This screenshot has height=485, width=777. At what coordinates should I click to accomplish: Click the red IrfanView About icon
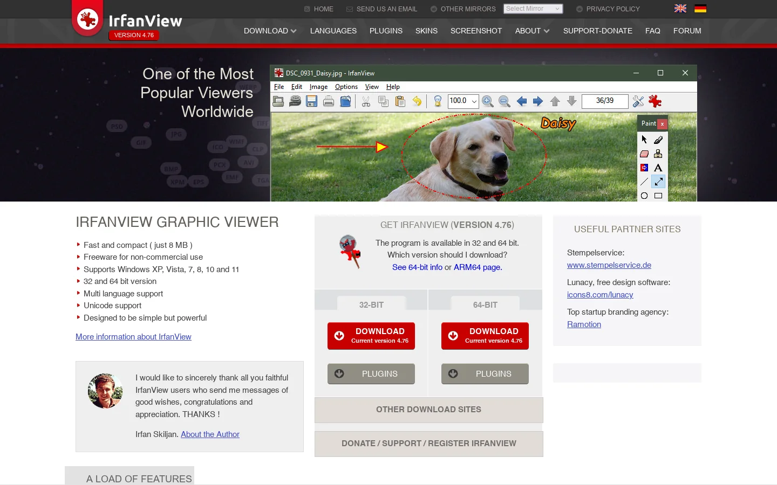click(x=655, y=101)
